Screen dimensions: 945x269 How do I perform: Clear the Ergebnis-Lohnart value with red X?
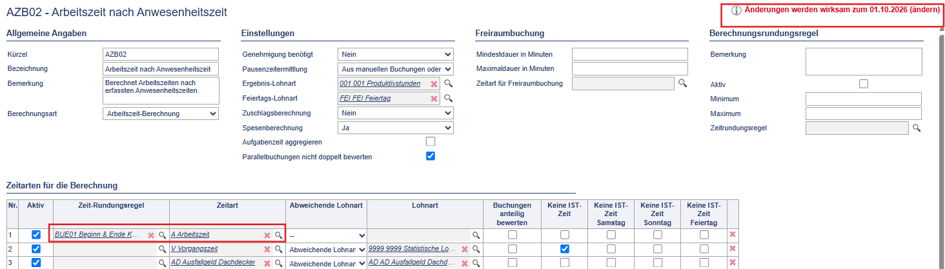(434, 84)
